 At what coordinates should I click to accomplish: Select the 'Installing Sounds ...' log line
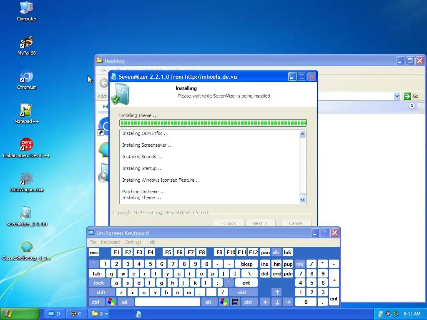coord(142,157)
